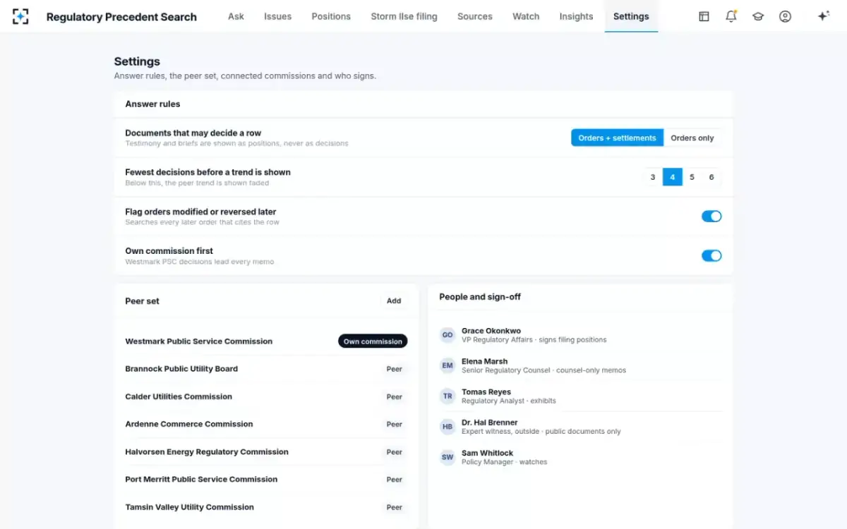Click Elena Marsh's EM avatar
The width and height of the screenshot is (847, 529).
[447, 365]
